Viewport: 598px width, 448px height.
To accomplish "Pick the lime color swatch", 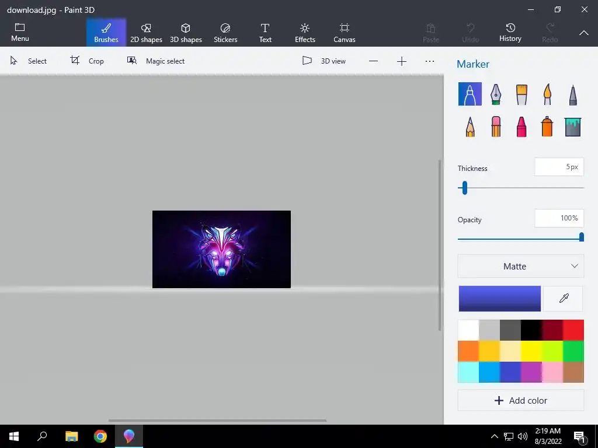I will click(552, 351).
